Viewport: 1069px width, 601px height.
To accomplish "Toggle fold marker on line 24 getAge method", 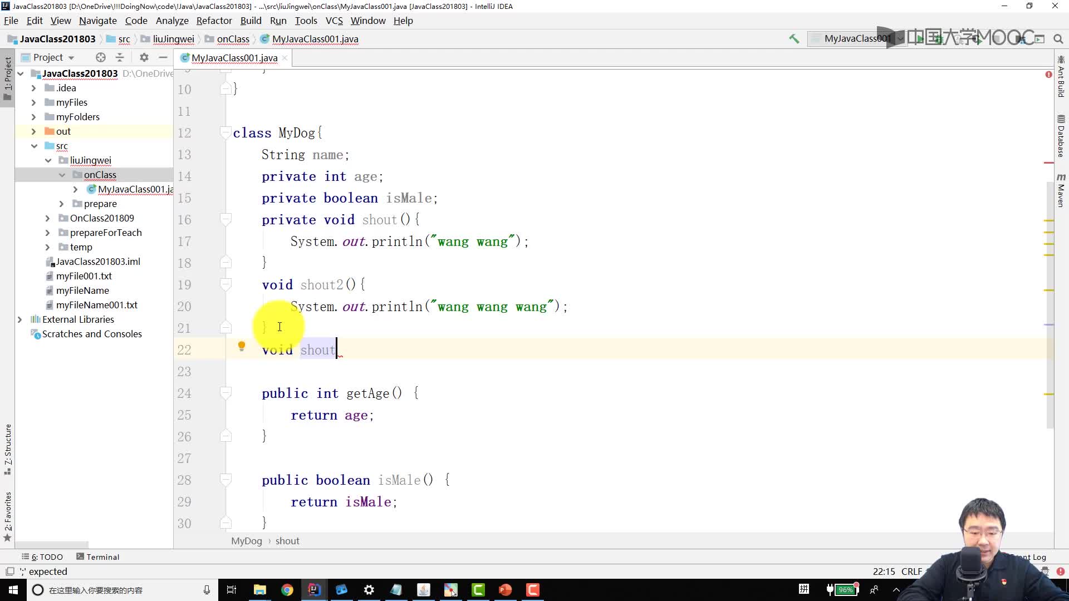I will point(225,393).
